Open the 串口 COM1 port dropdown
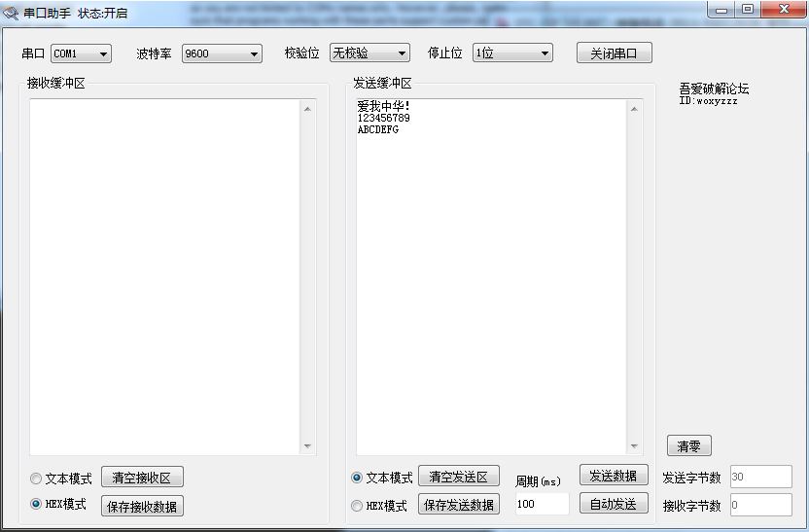The height and width of the screenshot is (532, 809). point(81,53)
